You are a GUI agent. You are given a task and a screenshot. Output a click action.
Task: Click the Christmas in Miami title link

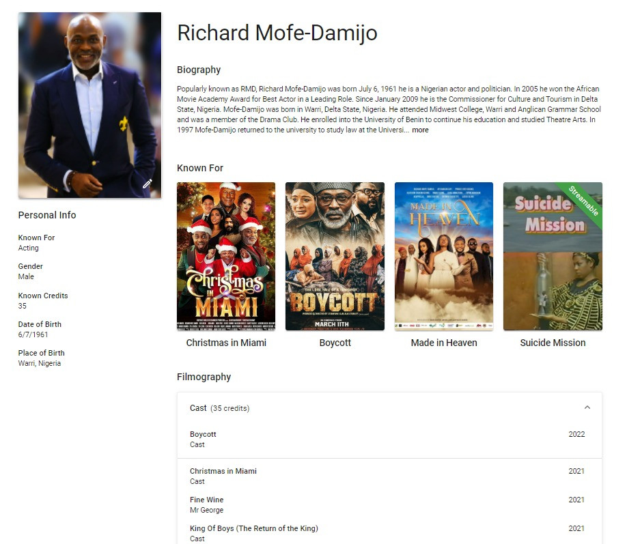coord(226,343)
